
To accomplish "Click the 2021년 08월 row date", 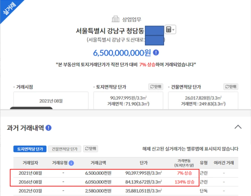I will 30,173.
